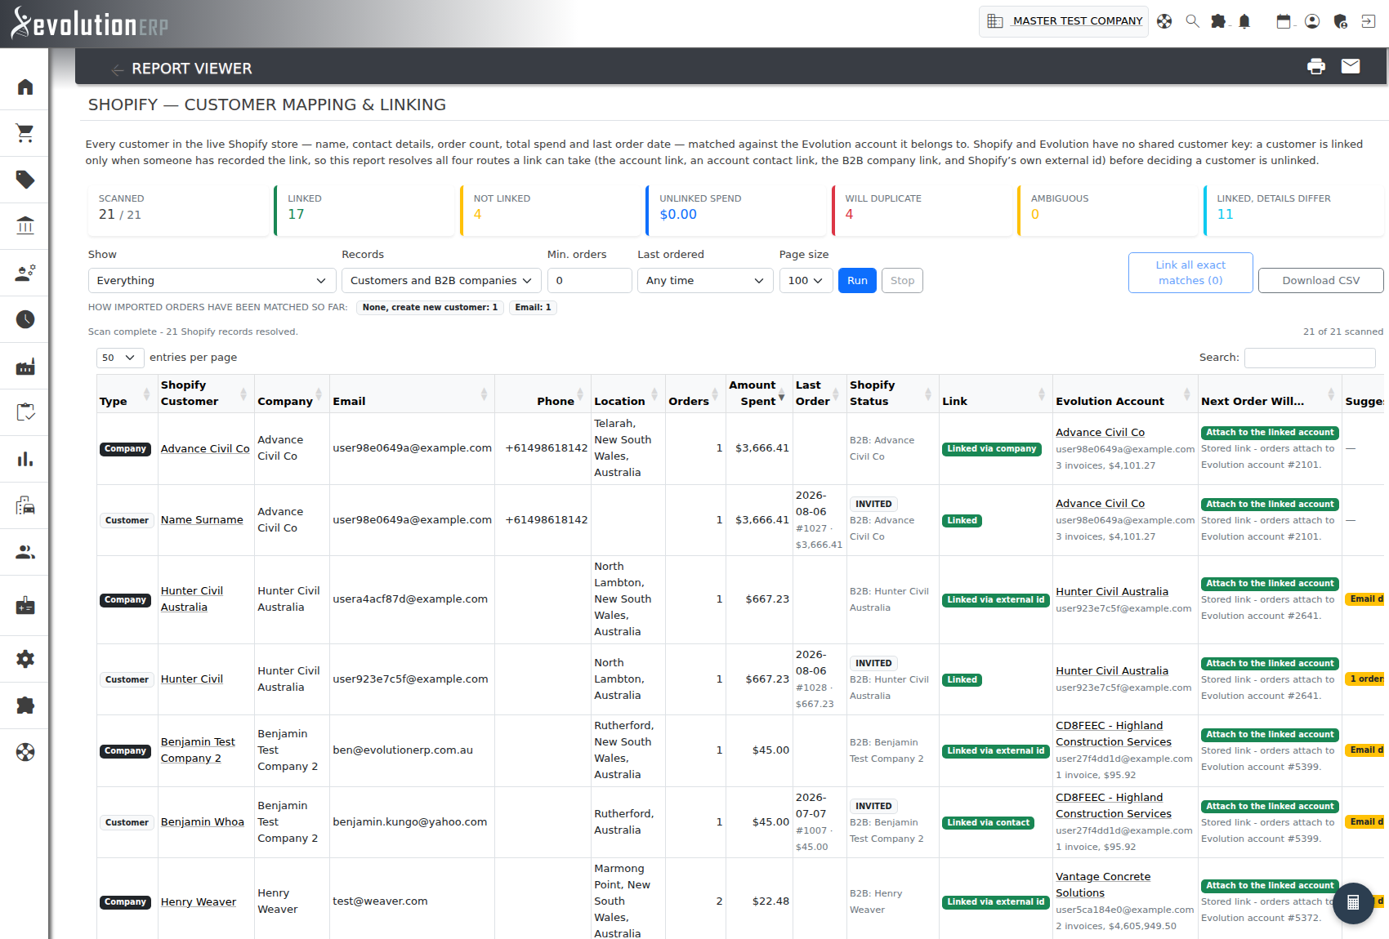Viewport: 1389px width, 939px height.
Task: Click the Not Linked count card
Action: coord(550,210)
